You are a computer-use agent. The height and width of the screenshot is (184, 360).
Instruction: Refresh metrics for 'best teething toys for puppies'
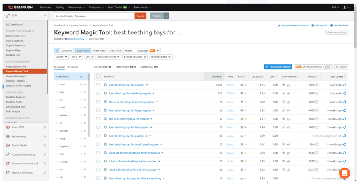coord(344,85)
